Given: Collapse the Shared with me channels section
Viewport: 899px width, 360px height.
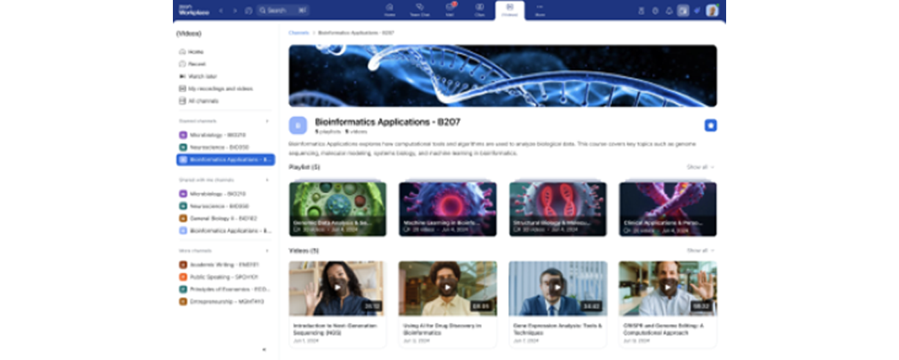Looking at the screenshot, I should pyautogui.click(x=268, y=180).
